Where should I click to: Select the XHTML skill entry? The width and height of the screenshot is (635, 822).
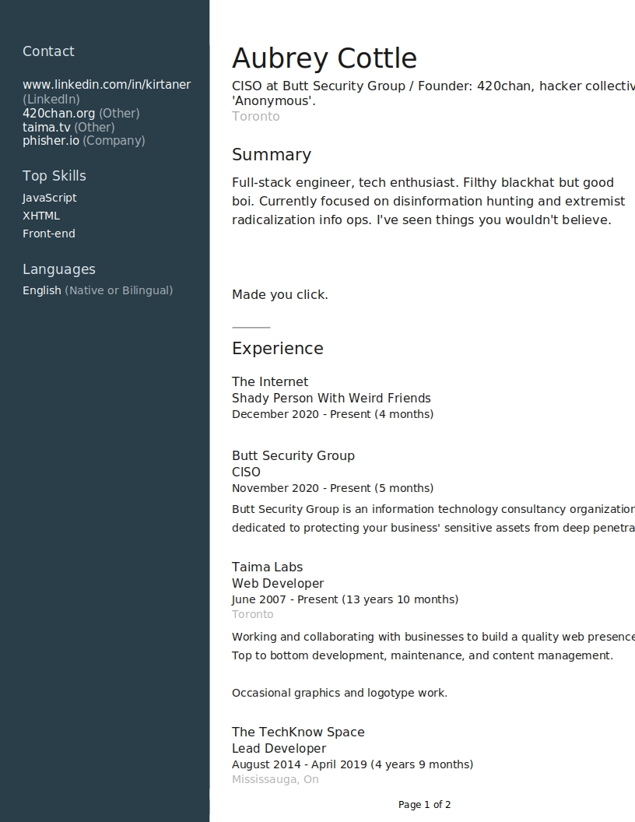click(x=41, y=216)
